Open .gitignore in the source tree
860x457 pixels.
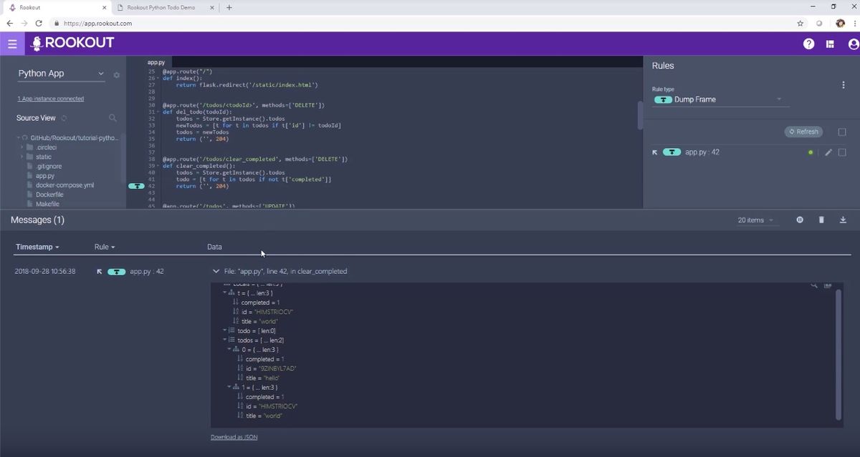[x=49, y=166]
